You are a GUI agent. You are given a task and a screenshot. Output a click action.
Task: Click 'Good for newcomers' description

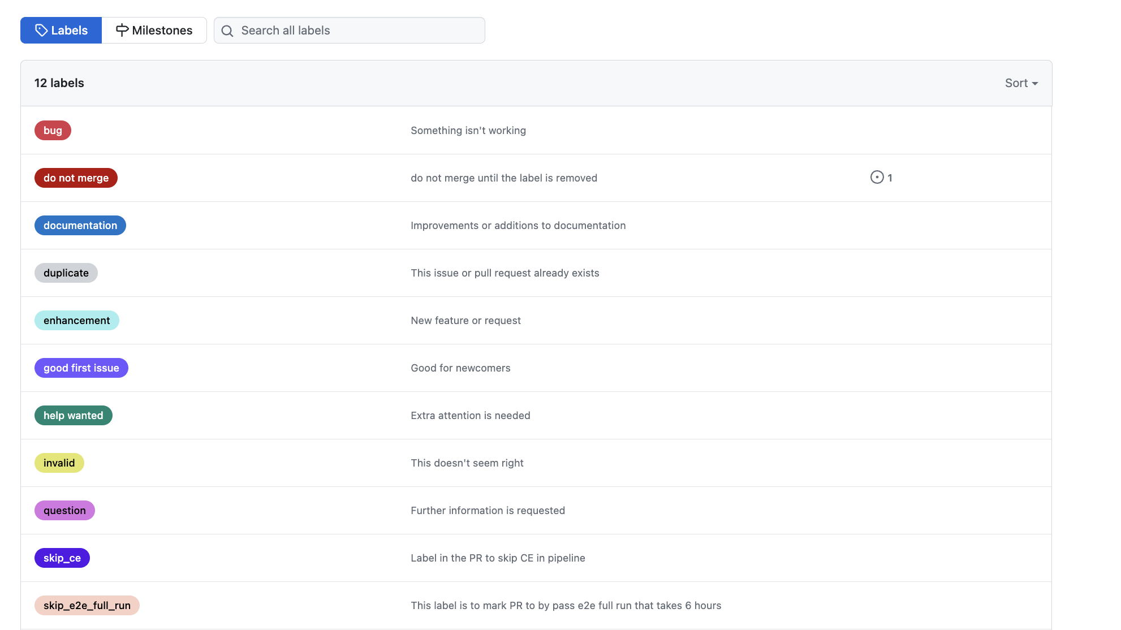point(460,368)
